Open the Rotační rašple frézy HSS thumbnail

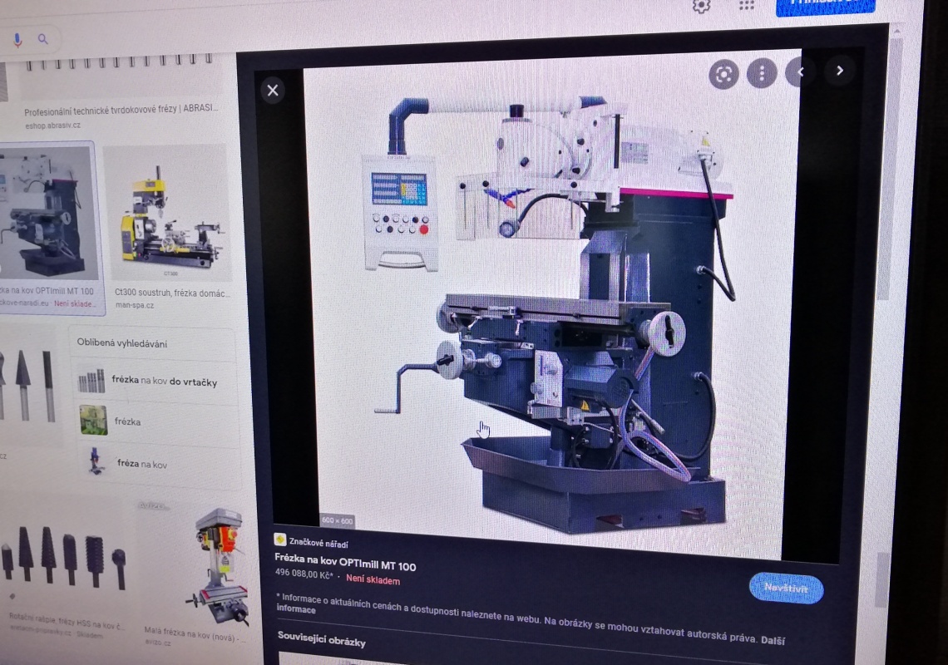pos(63,559)
